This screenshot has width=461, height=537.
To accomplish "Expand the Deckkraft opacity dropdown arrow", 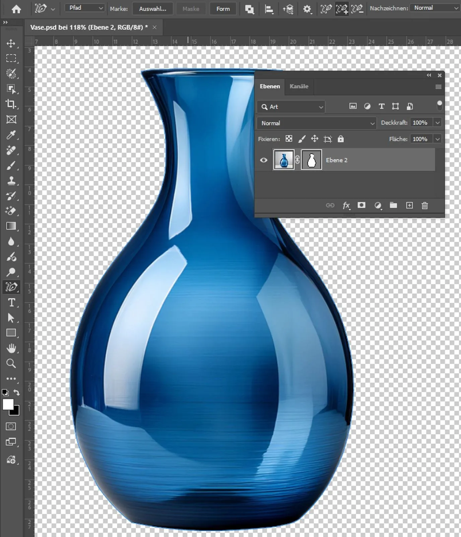I will point(437,123).
